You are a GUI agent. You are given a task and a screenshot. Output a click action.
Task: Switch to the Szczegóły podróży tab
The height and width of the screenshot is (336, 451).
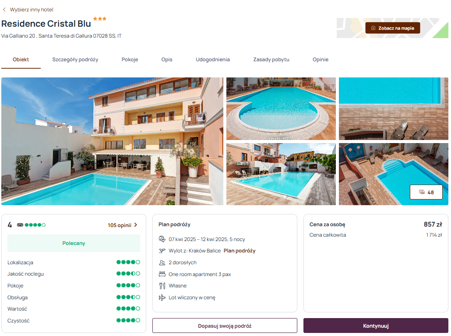pos(75,59)
